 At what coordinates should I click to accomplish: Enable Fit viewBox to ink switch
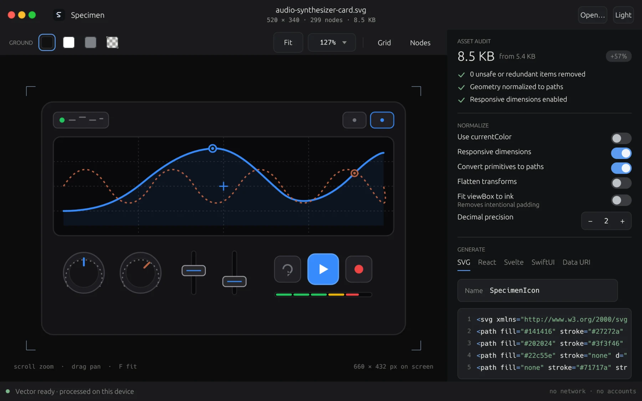click(621, 200)
